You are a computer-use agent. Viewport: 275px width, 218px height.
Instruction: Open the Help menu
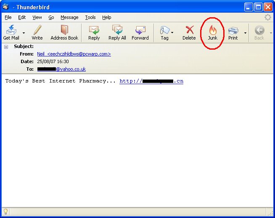click(x=107, y=17)
